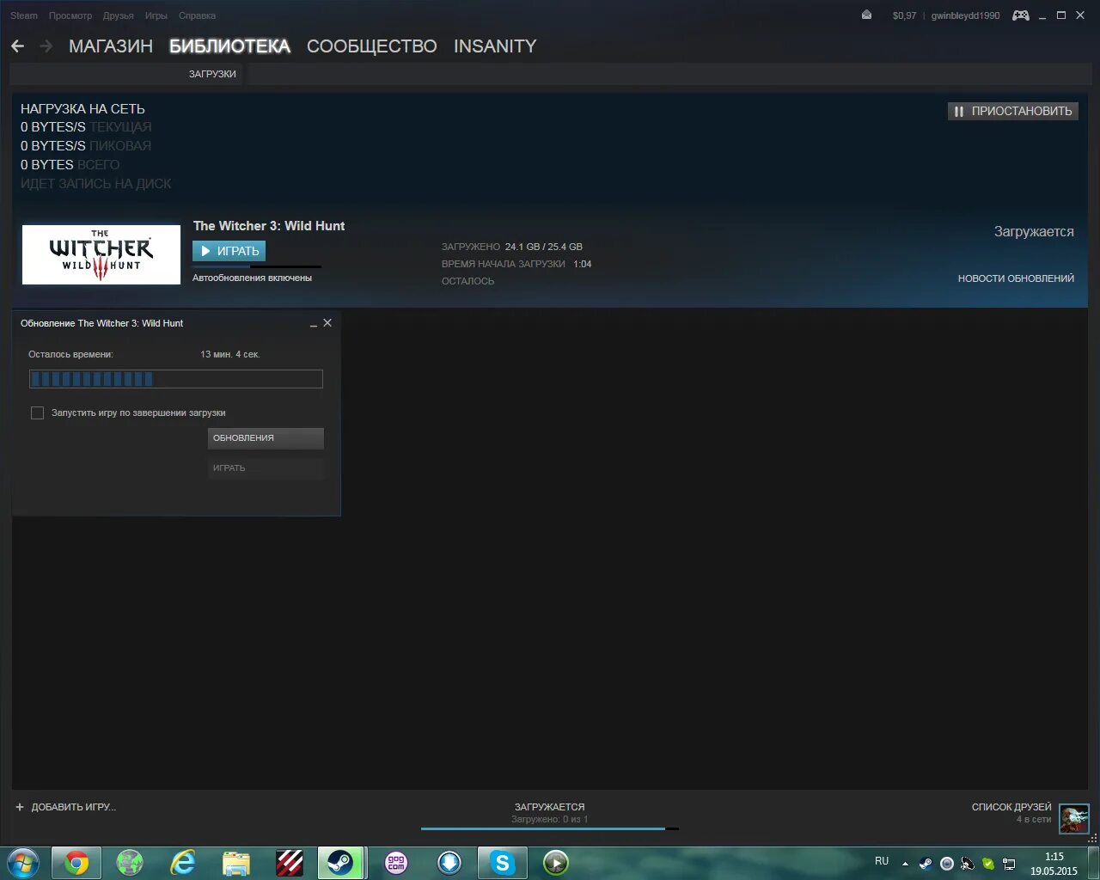Open НОВОСТИ ОБНОВЛЕНИЙ link
Viewport: 1100px width, 880px height.
point(1016,278)
